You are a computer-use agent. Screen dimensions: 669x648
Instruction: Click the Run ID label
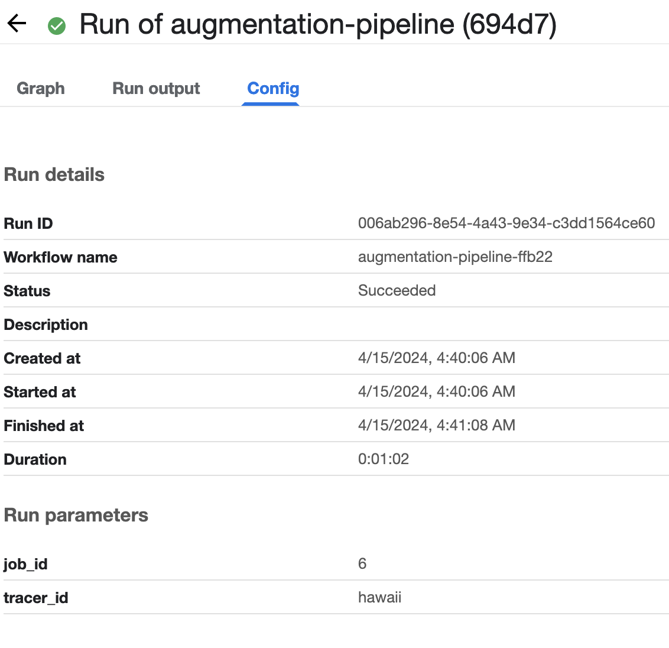(x=28, y=223)
